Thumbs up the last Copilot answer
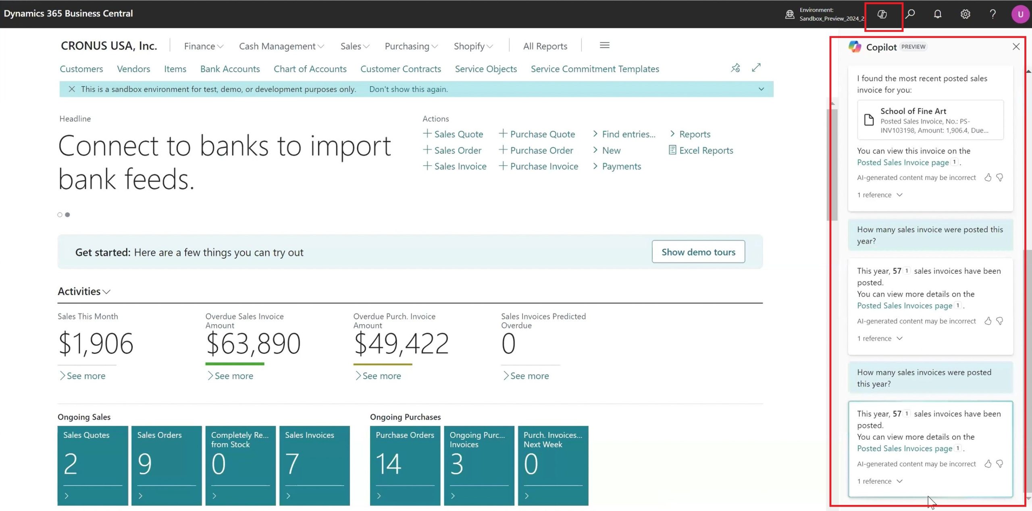The width and height of the screenshot is (1032, 511). (988, 464)
